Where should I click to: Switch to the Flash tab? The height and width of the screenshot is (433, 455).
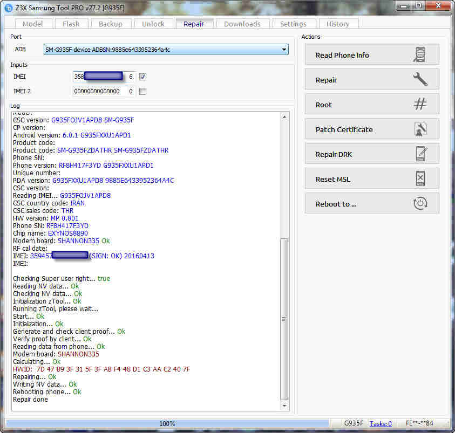coord(71,24)
